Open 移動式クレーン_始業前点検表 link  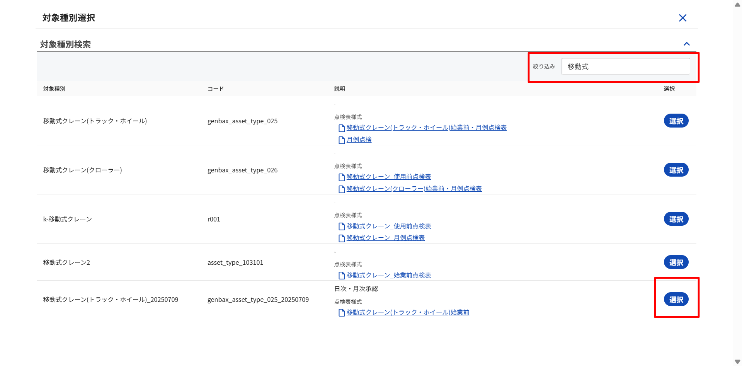point(388,275)
